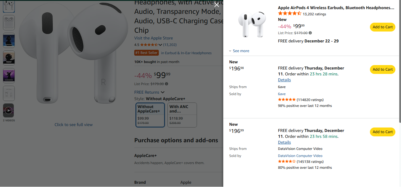Click the info icon beside List Price in panel
The height and width of the screenshot is (187, 401).
(310, 33)
